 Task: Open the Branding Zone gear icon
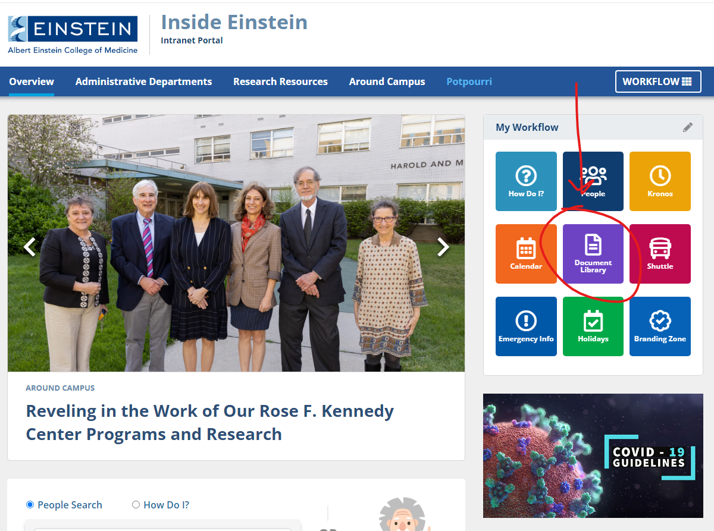tap(660, 326)
